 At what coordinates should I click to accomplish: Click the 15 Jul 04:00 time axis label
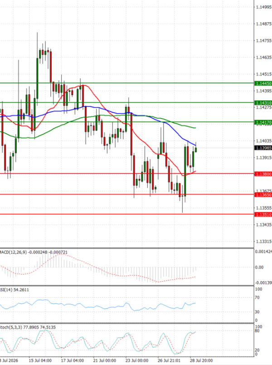pos(40,360)
